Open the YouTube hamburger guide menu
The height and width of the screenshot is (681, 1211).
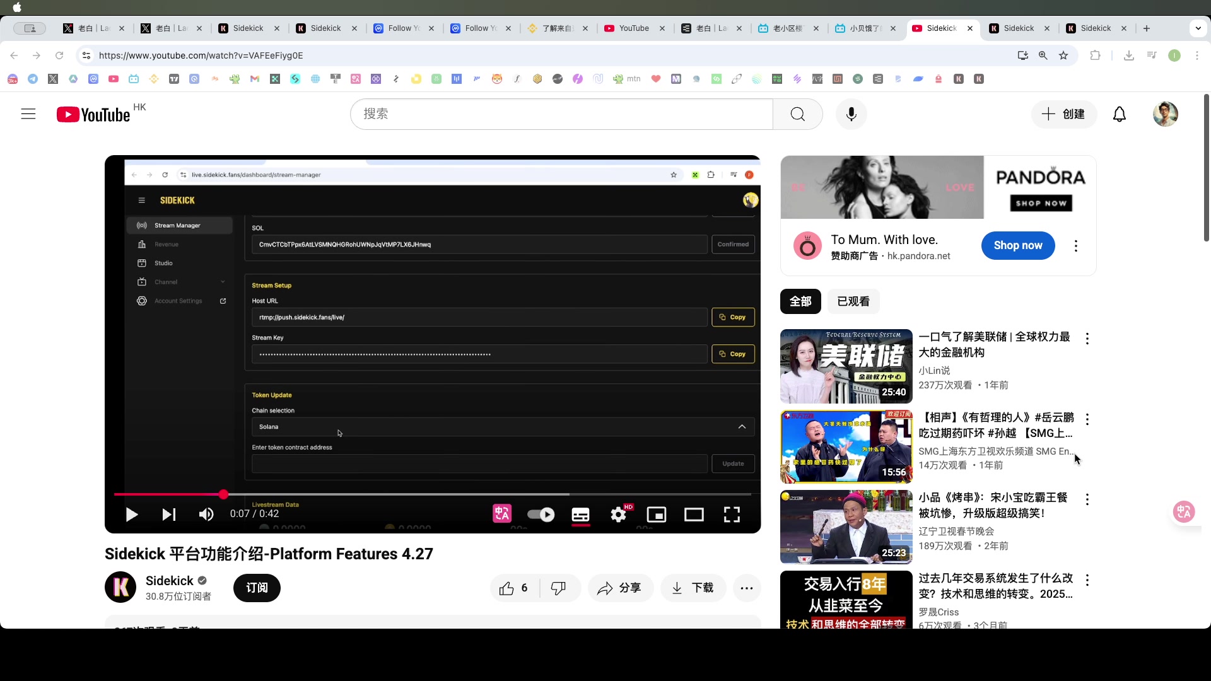[x=28, y=114]
